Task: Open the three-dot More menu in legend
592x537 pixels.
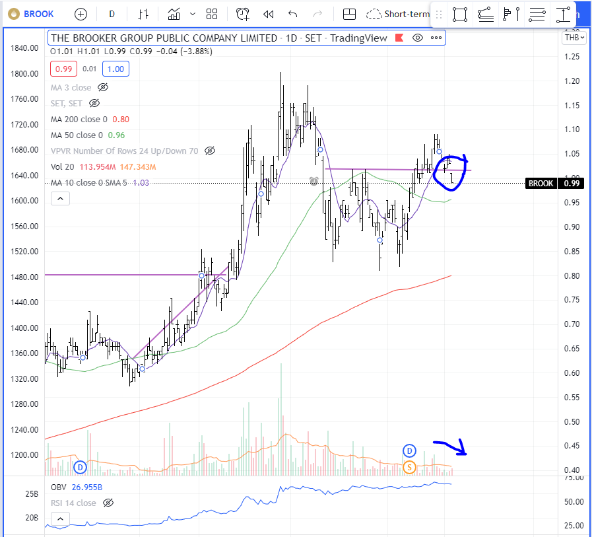Action: (436, 38)
